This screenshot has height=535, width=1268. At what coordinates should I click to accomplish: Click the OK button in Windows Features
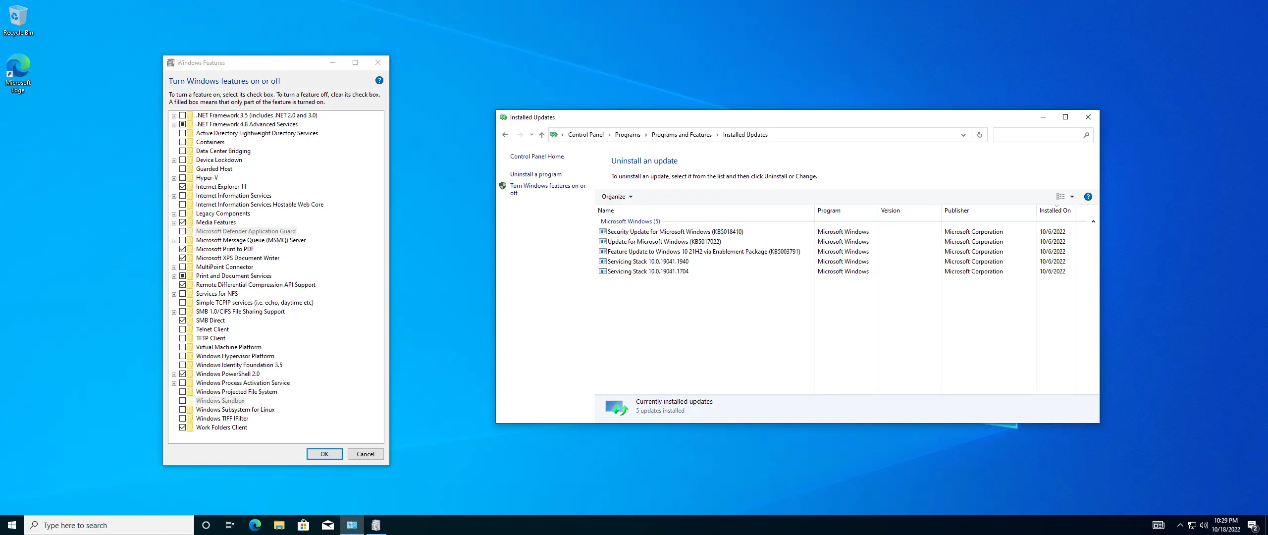324,454
